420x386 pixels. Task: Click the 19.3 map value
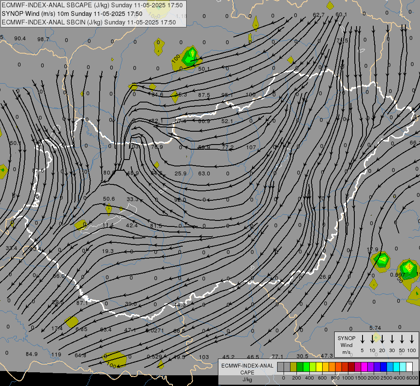click(108, 251)
